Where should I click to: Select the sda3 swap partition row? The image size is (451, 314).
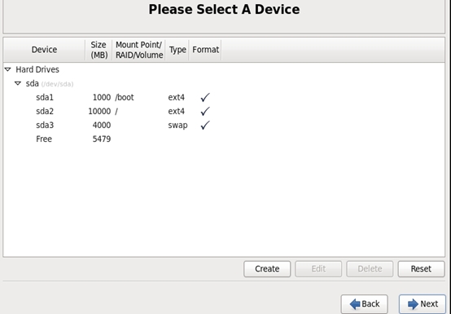click(224, 125)
